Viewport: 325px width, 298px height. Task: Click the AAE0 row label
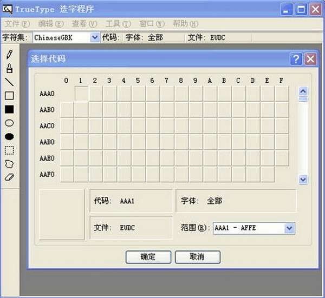point(47,158)
